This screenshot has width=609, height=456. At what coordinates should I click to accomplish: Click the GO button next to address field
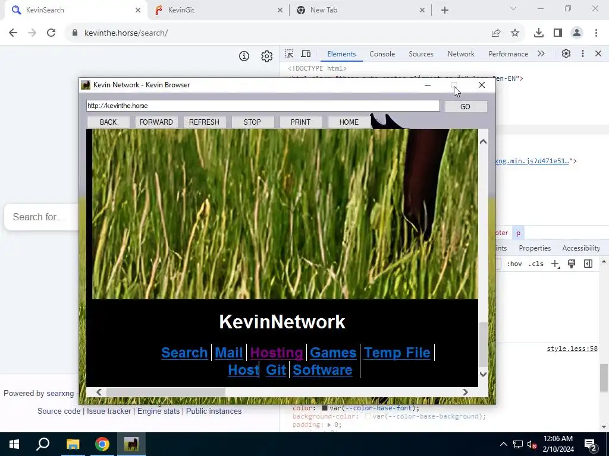pyautogui.click(x=465, y=107)
